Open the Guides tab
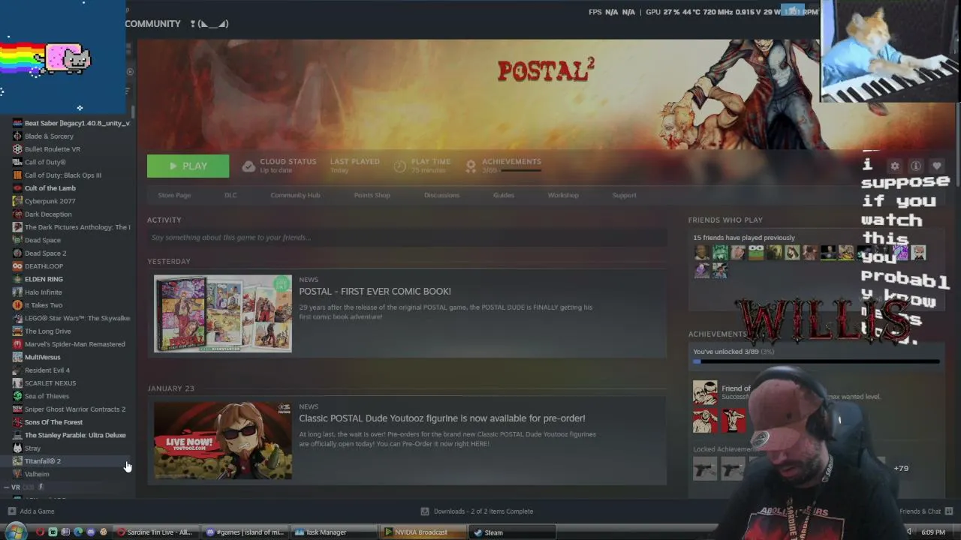This screenshot has height=540, width=961. (x=504, y=195)
